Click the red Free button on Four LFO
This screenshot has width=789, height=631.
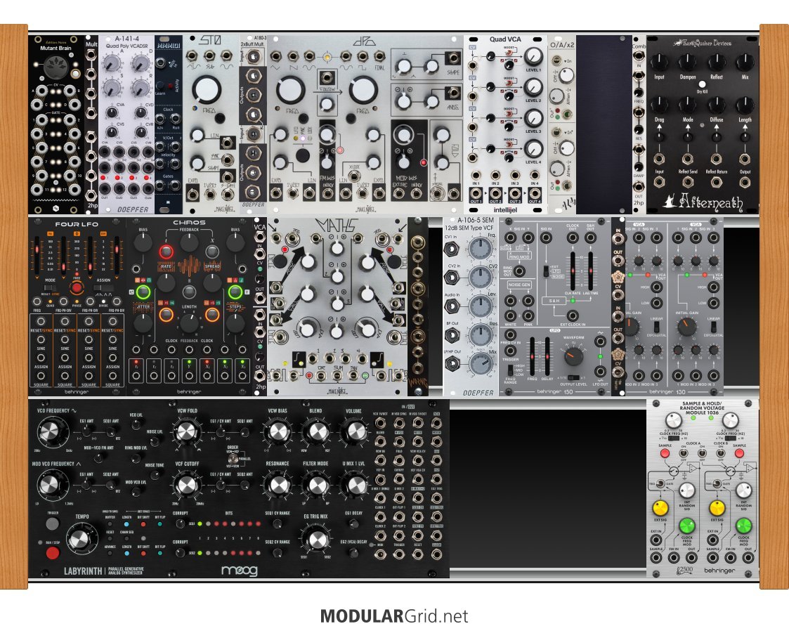pos(77,288)
